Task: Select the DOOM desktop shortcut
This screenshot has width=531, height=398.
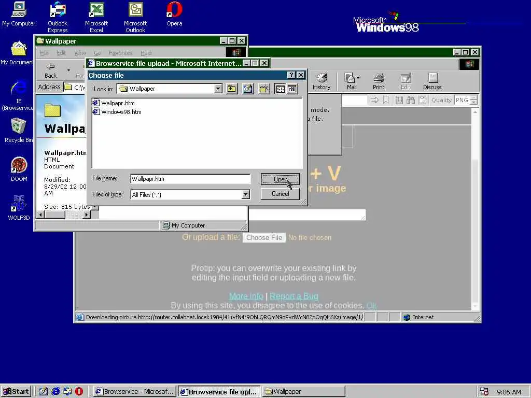Action: click(x=19, y=169)
